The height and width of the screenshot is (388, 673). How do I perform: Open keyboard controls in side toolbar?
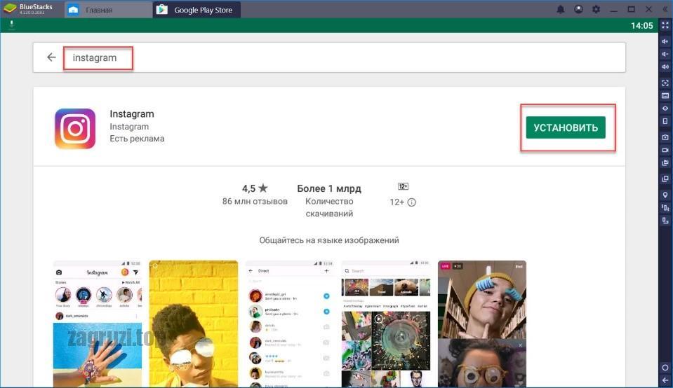point(665,95)
